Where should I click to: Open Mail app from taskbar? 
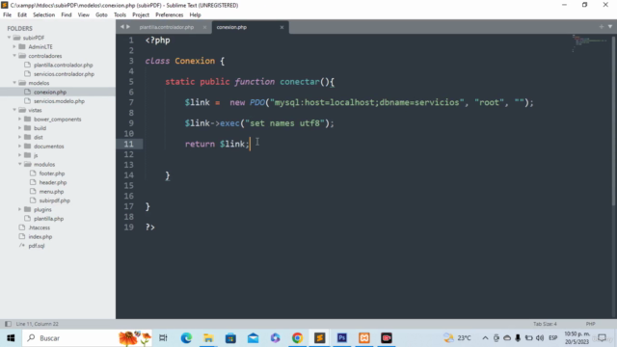(x=253, y=338)
